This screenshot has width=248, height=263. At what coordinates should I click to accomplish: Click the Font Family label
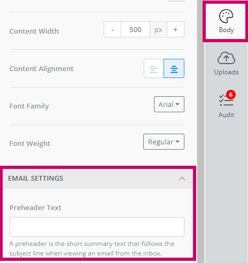point(29,106)
